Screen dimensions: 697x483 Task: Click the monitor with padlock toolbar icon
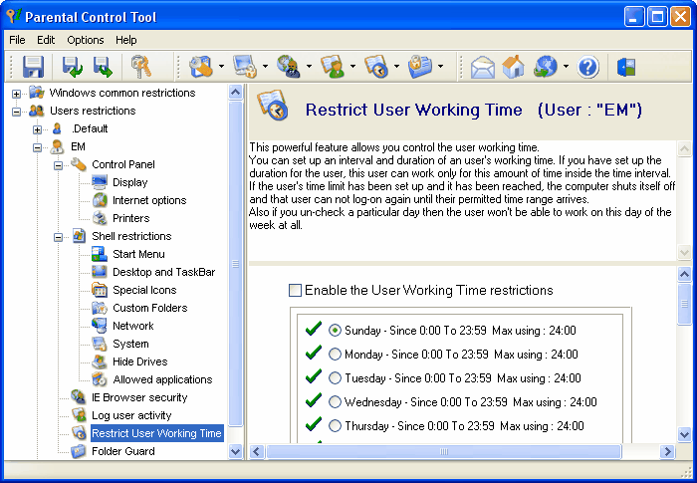click(x=245, y=67)
